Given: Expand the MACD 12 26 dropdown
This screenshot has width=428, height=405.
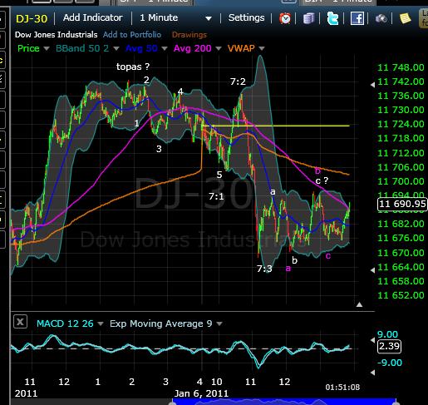Looking at the screenshot, I should click(101, 324).
